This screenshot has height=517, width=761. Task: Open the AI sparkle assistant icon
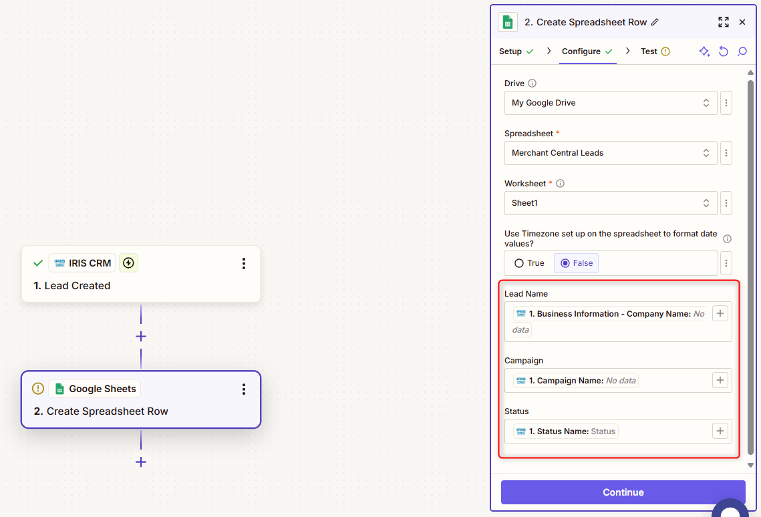pos(704,51)
